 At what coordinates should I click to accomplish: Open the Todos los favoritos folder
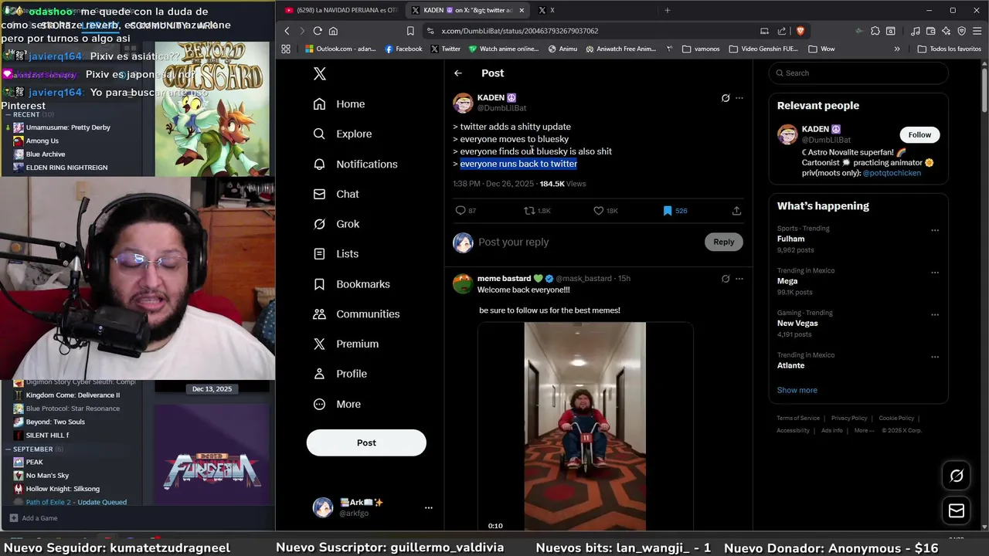pyautogui.click(x=949, y=49)
